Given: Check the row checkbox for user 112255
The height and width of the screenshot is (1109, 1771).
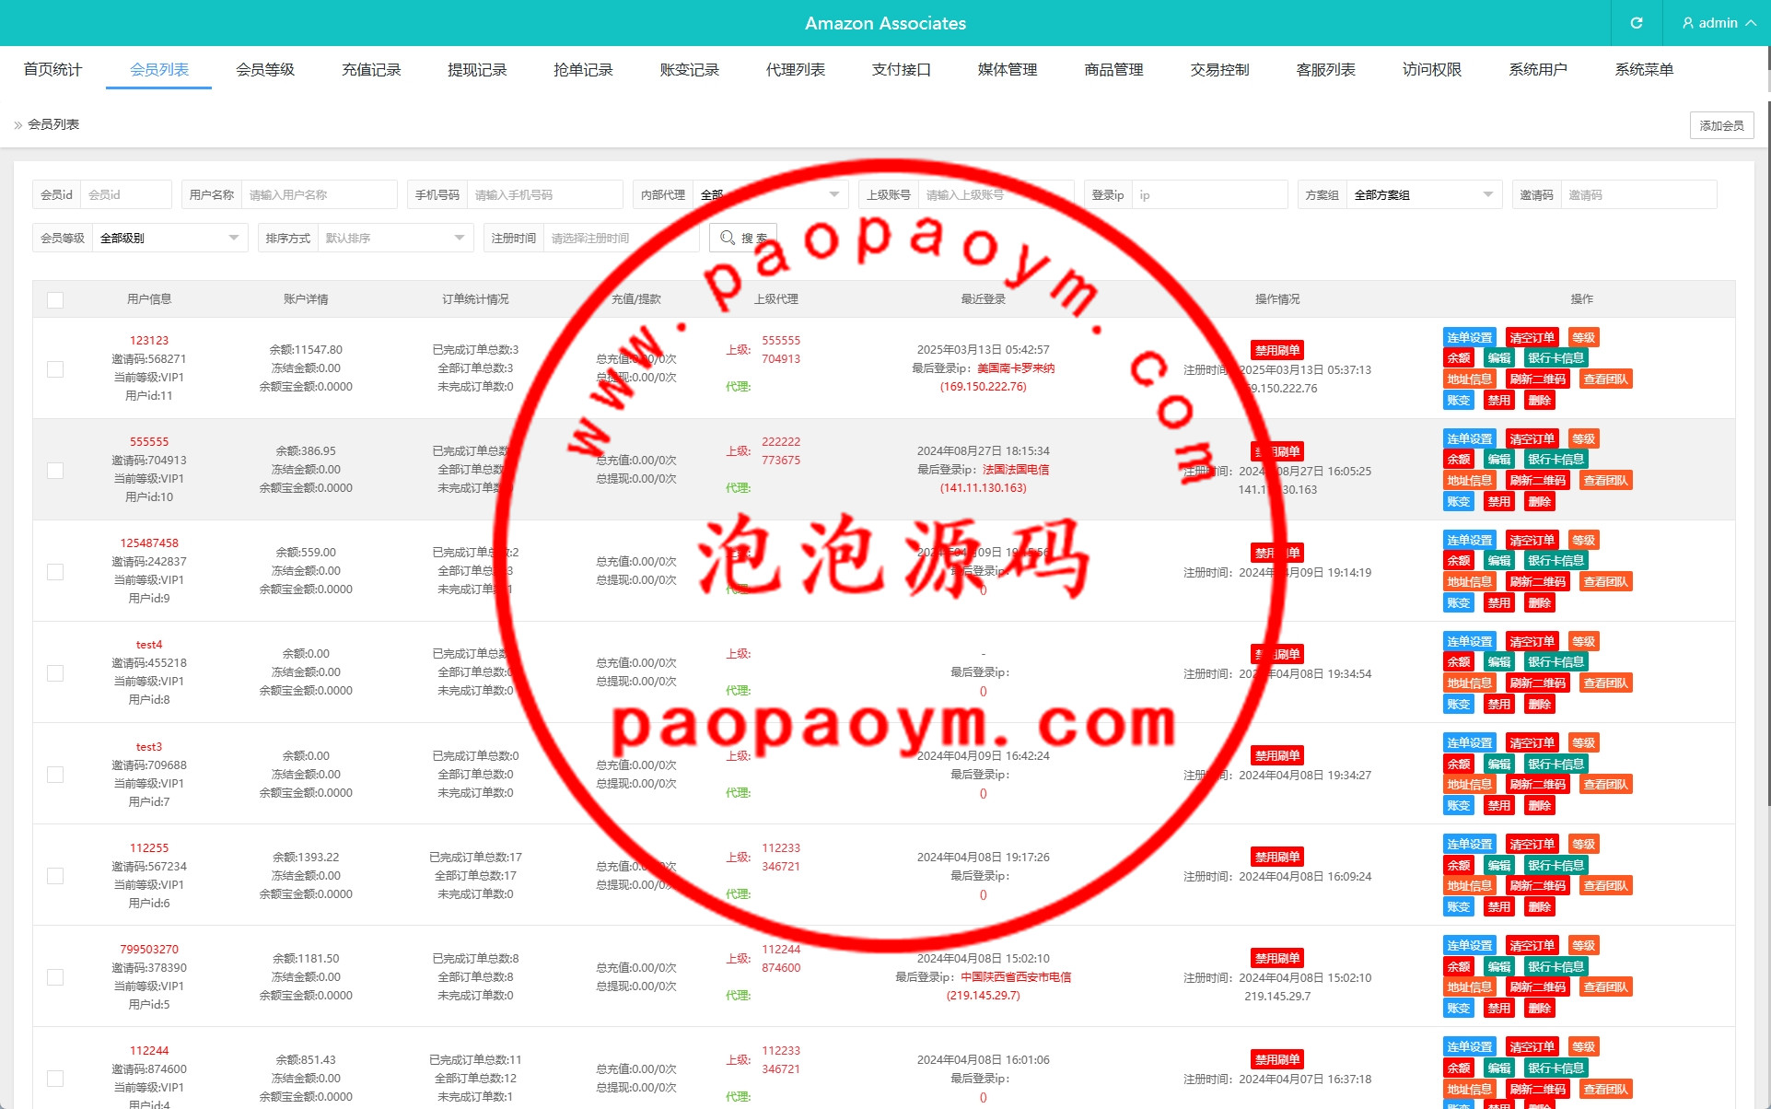Looking at the screenshot, I should pos(55,876).
